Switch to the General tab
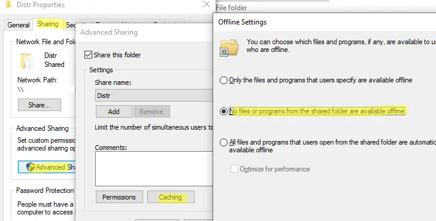 pos(19,24)
